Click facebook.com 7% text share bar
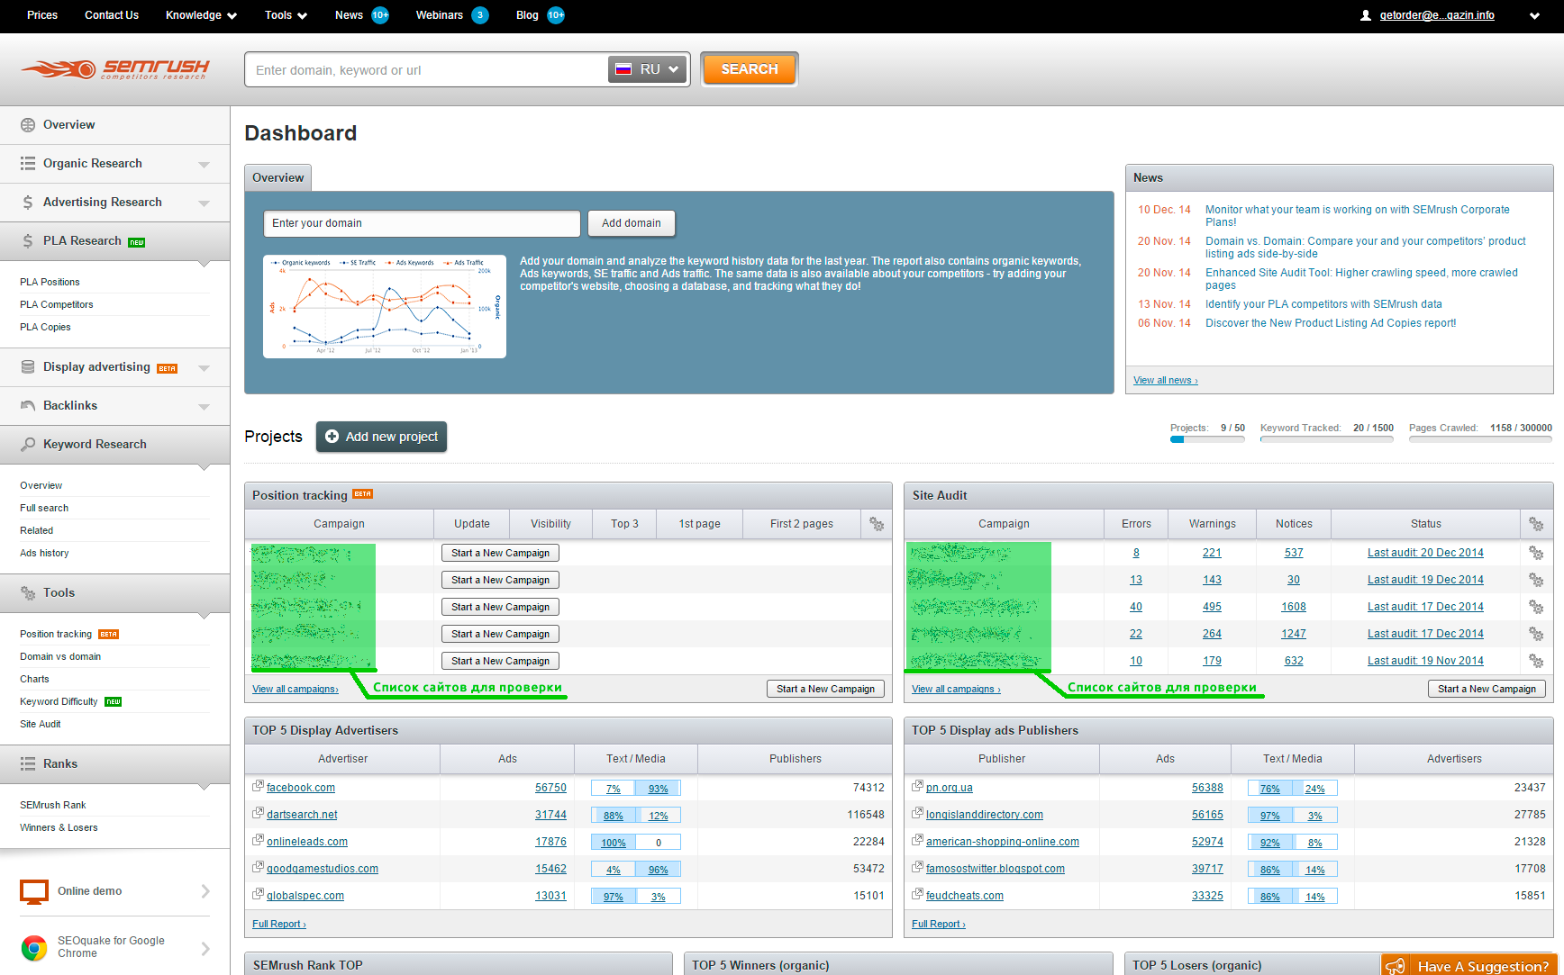This screenshot has height=975, width=1564. (614, 789)
